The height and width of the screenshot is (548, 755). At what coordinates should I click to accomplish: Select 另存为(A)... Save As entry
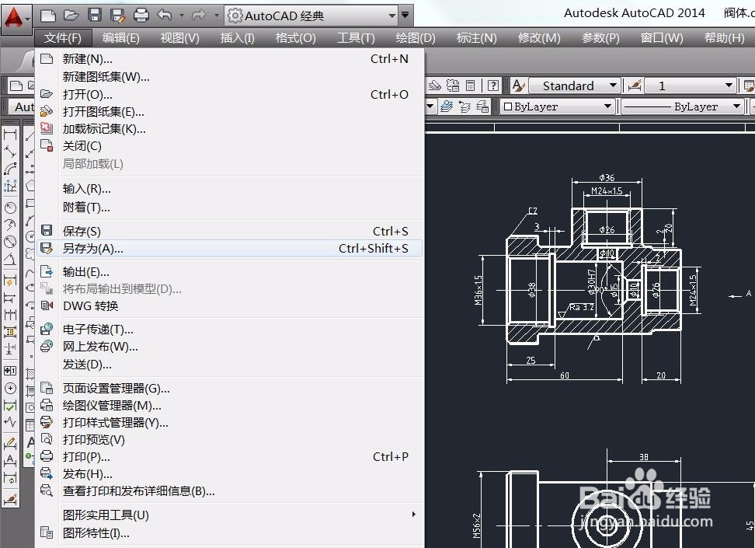(229, 249)
